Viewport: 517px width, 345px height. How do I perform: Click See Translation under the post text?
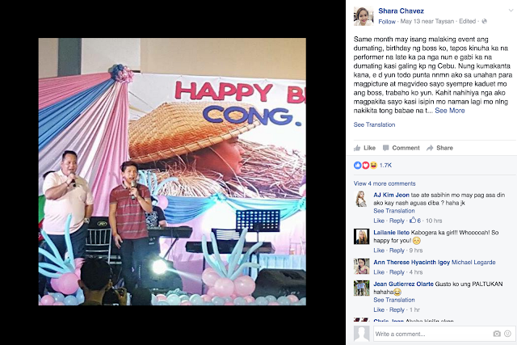click(x=374, y=124)
